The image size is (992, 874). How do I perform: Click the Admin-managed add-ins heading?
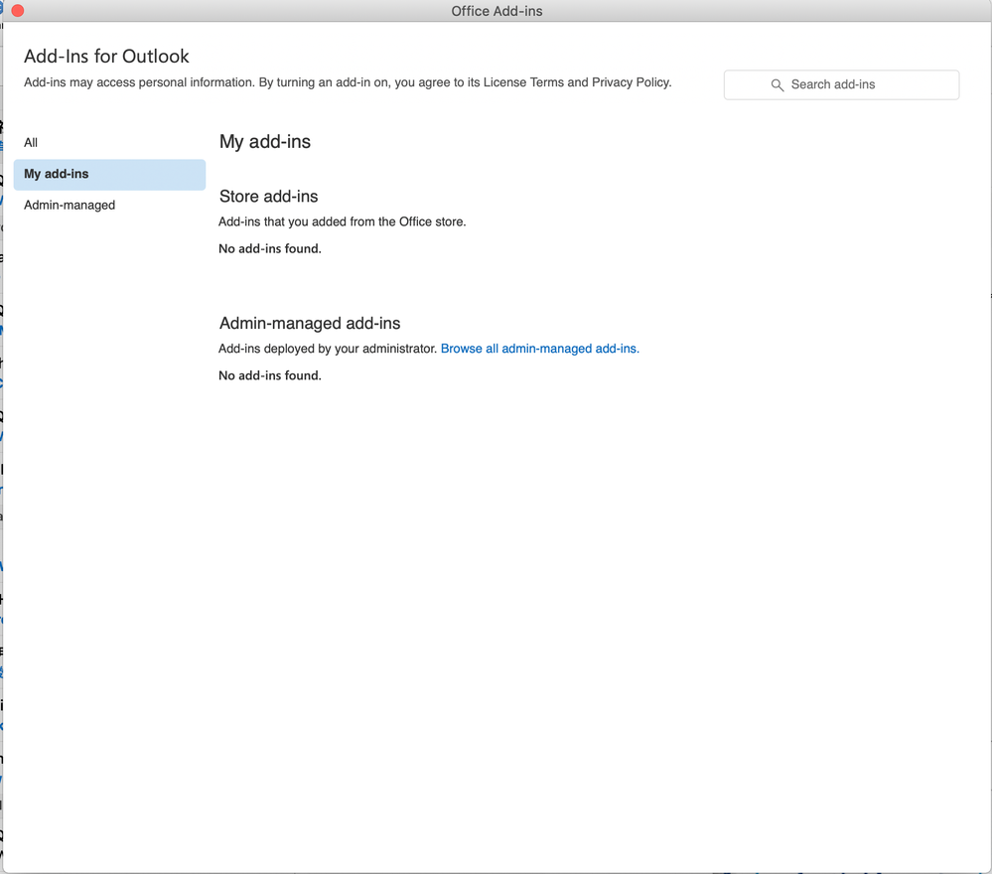coord(310,324)
